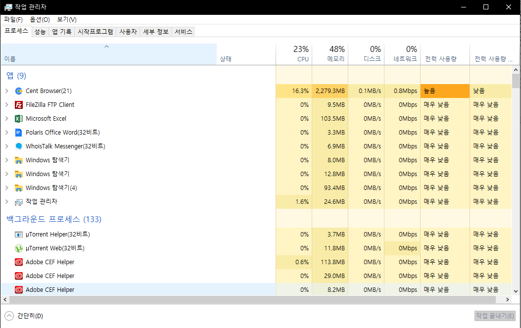This screenshot has width=521, height=328.
Task: Click the Adobe CEF Helper 29.0MB icon
Action: [19, 276]
